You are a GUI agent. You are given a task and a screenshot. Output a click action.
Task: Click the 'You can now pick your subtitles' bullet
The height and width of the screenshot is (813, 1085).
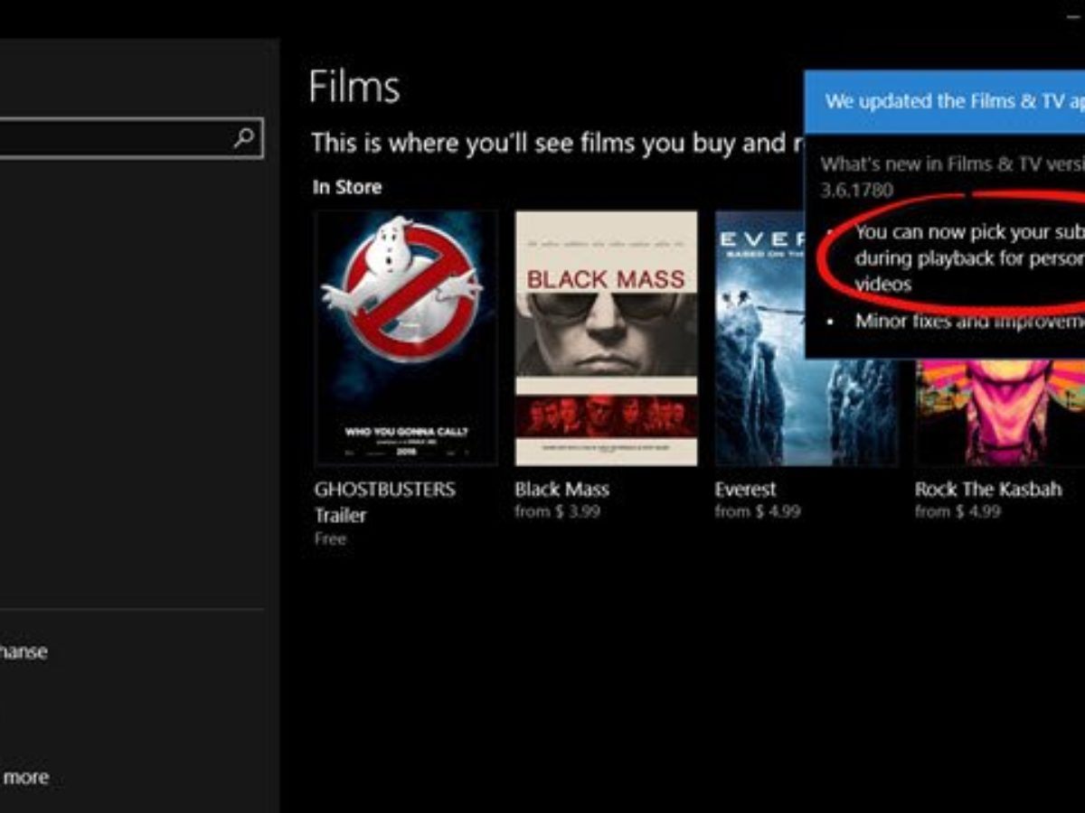coord(969,257)
